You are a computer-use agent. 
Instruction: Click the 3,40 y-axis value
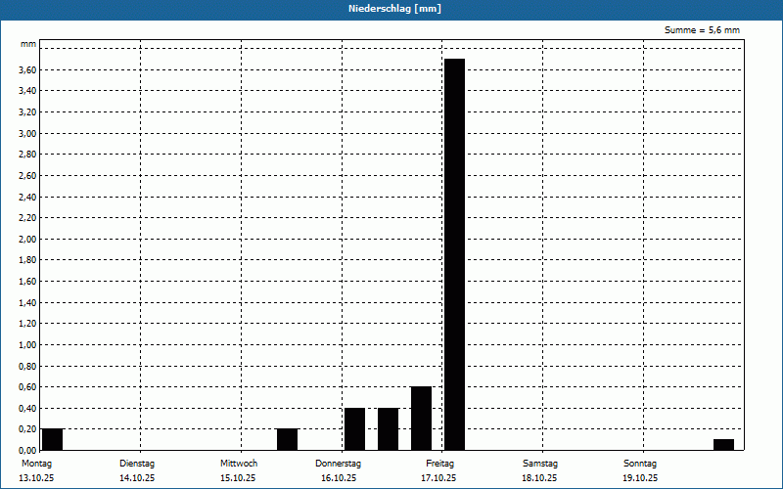coord(27,91)
